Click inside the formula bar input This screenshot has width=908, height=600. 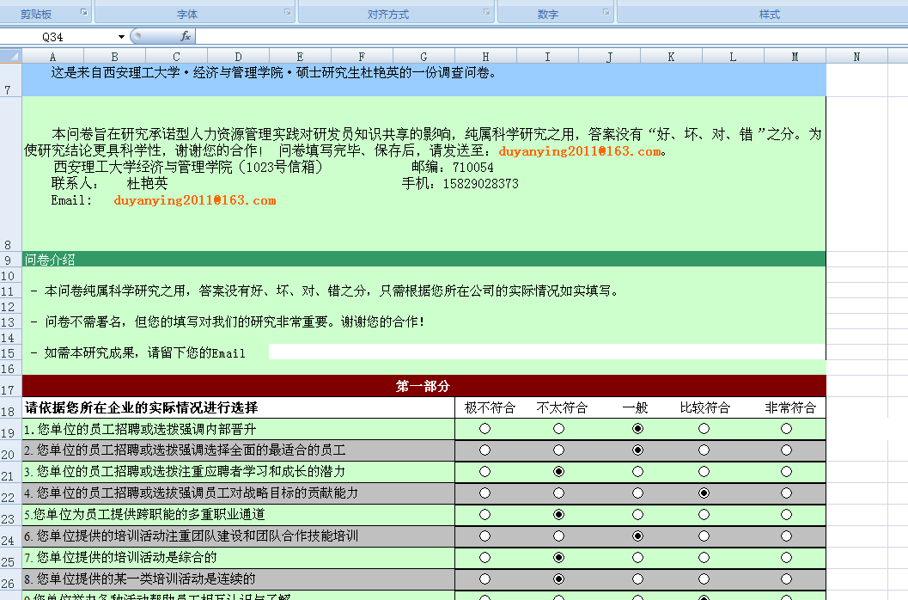pyautogui.click(x=550, y=37)
